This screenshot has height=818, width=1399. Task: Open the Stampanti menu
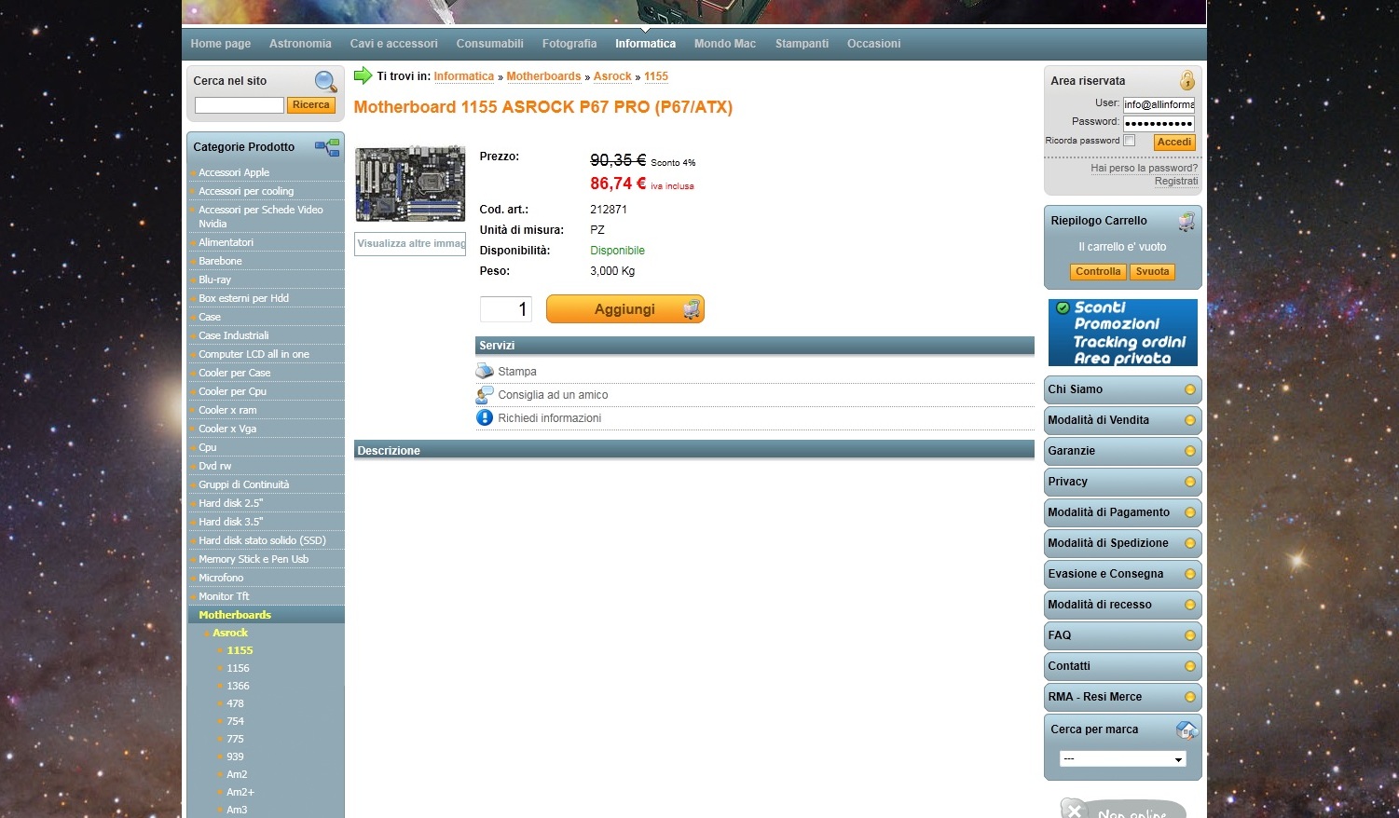(802, 44)
